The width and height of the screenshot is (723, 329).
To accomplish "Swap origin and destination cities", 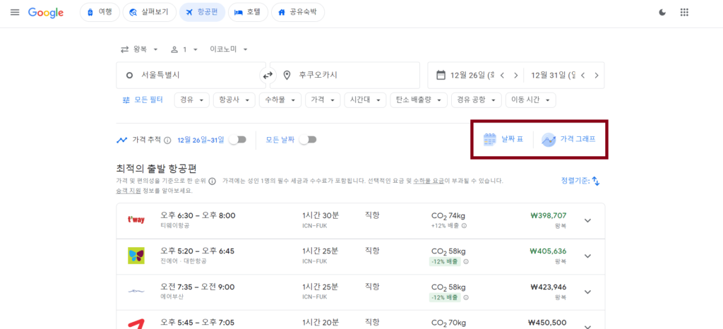I will [x=268, y=75].
